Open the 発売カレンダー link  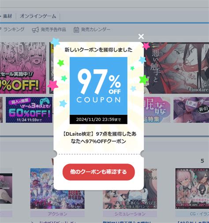[96, 30]
